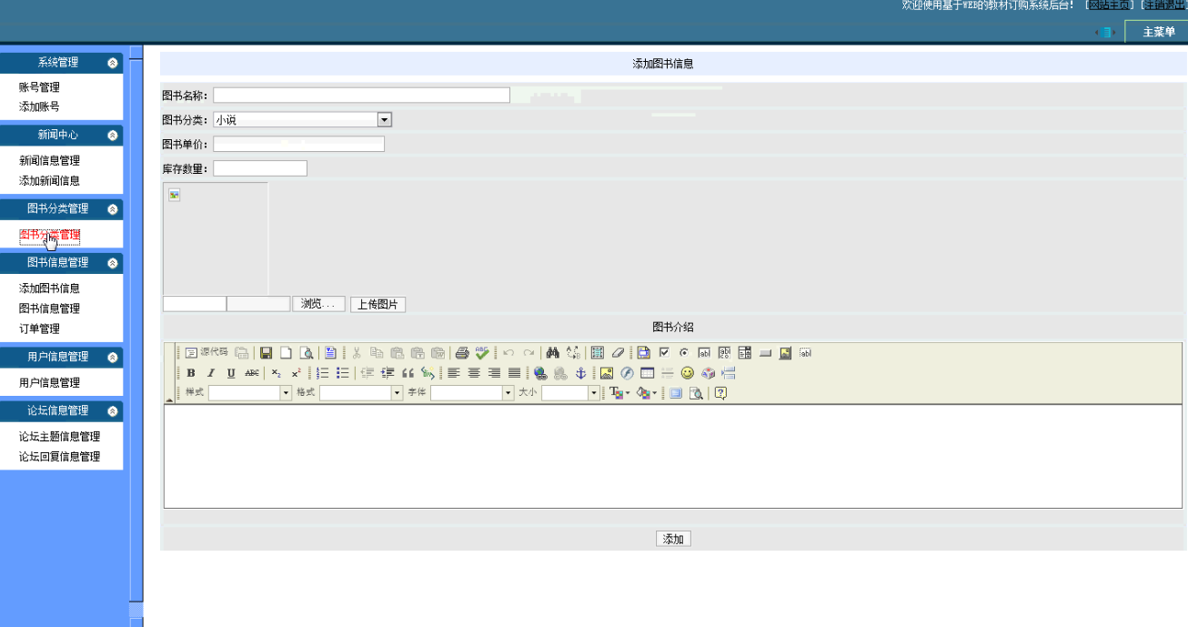The image size is (1188, 627).
Task: Click the 上传图片 button
Action: (378, 304)
